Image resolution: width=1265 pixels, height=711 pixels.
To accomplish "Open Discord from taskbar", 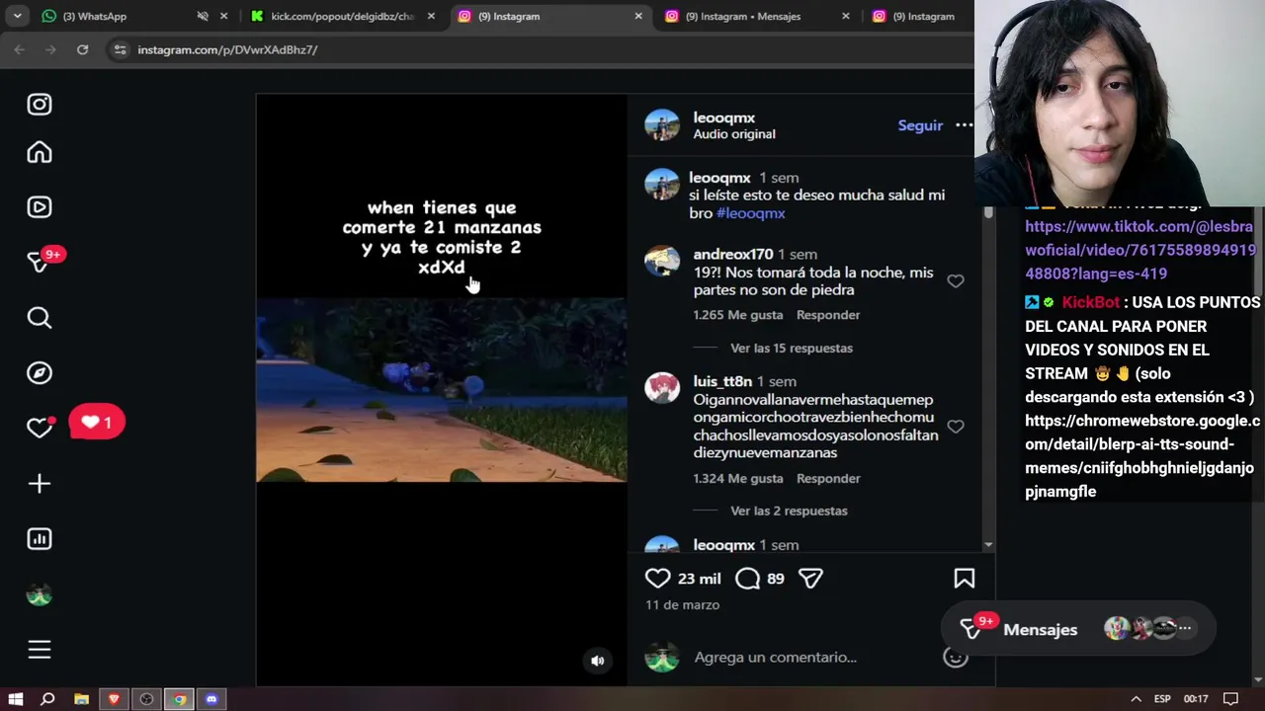I will 211,699.
